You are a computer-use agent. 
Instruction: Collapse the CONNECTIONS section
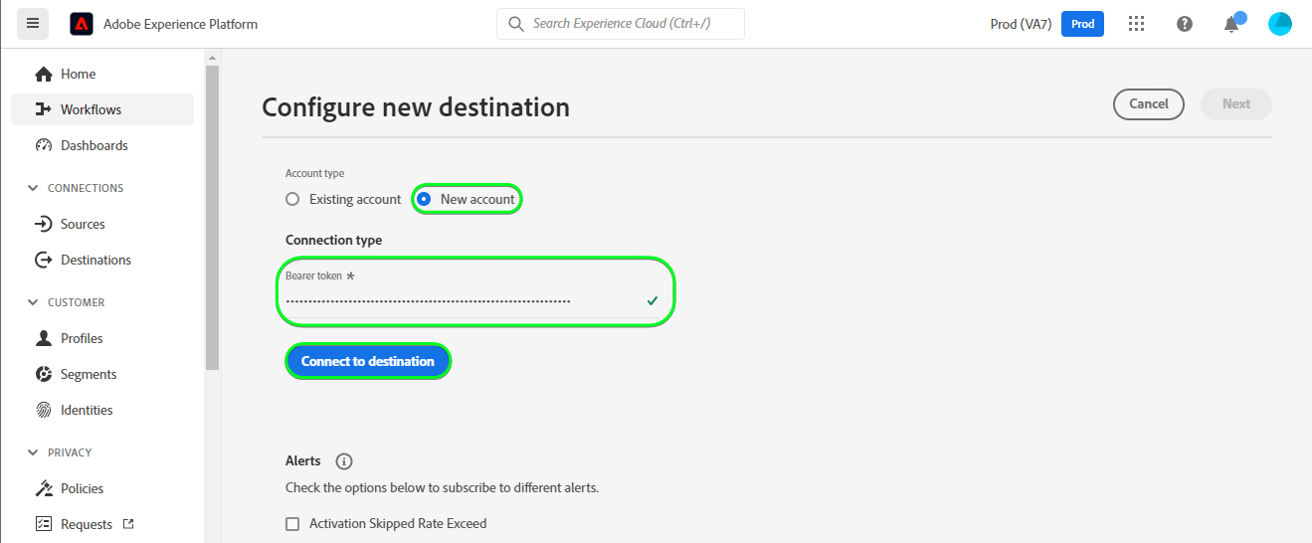(33, 188)
